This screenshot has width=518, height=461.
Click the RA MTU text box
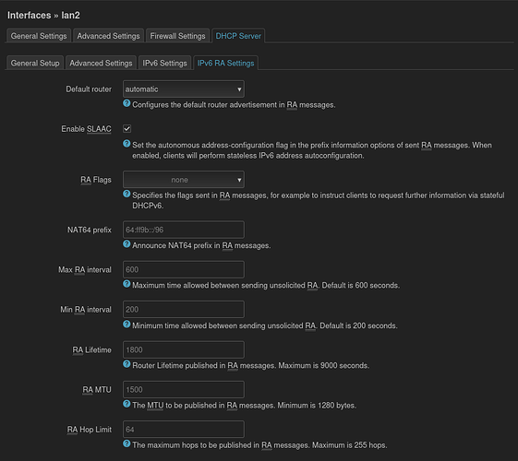click(x=184, y=390)
